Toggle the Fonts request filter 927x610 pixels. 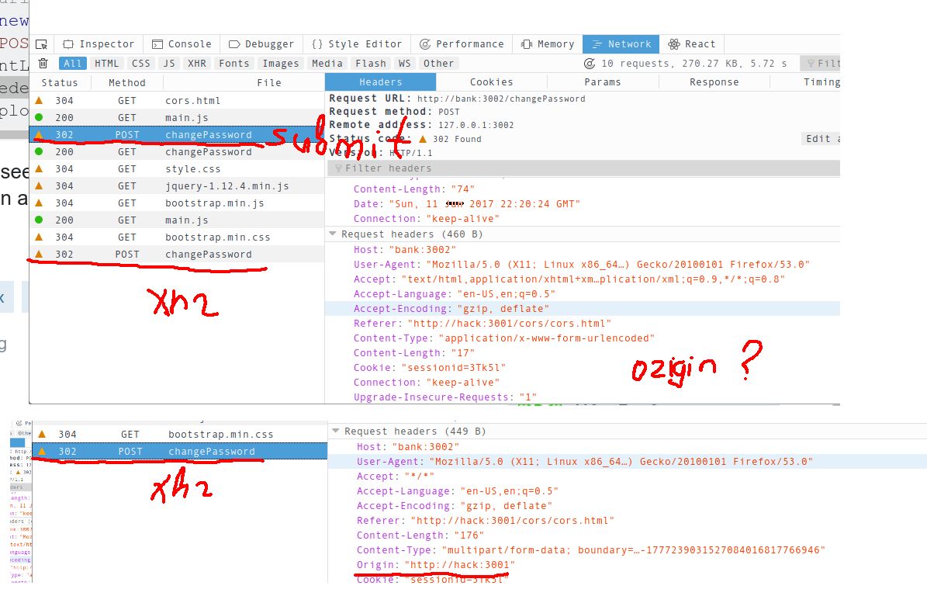click(234, 64)
